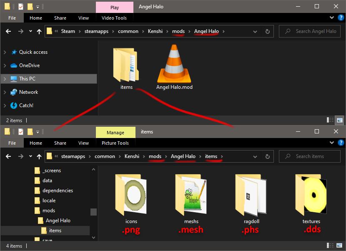Expand OneDrive in navigation pane
The image size is (346, 251).
(x=5, y=65)
